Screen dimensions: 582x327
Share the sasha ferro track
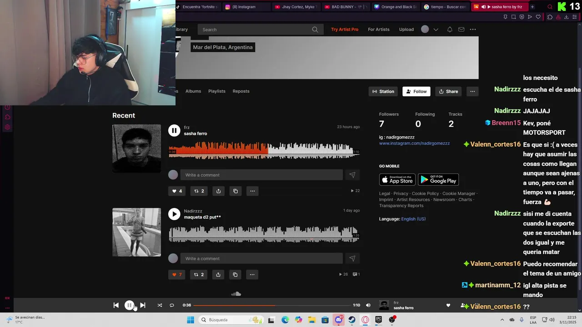click(219, 191)
